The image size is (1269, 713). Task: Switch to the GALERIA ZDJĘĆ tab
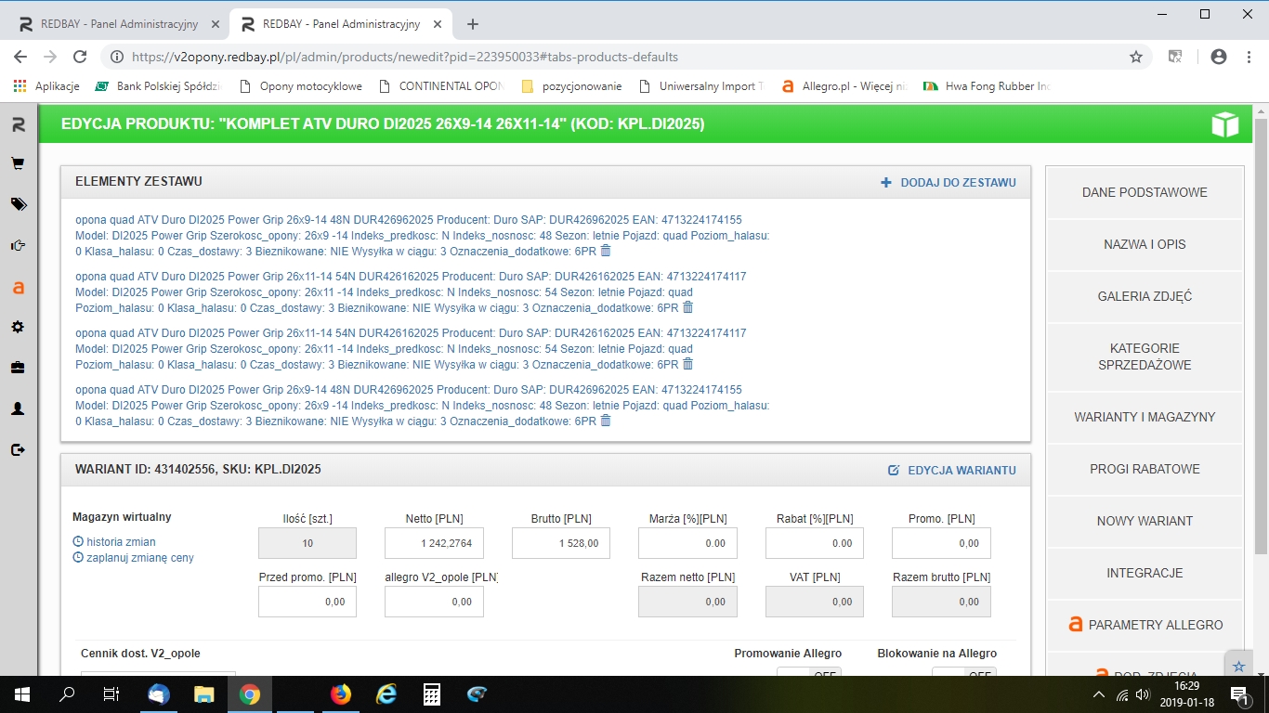click(1145, 296)
